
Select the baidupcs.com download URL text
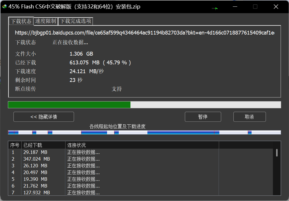tap(144, 33)
